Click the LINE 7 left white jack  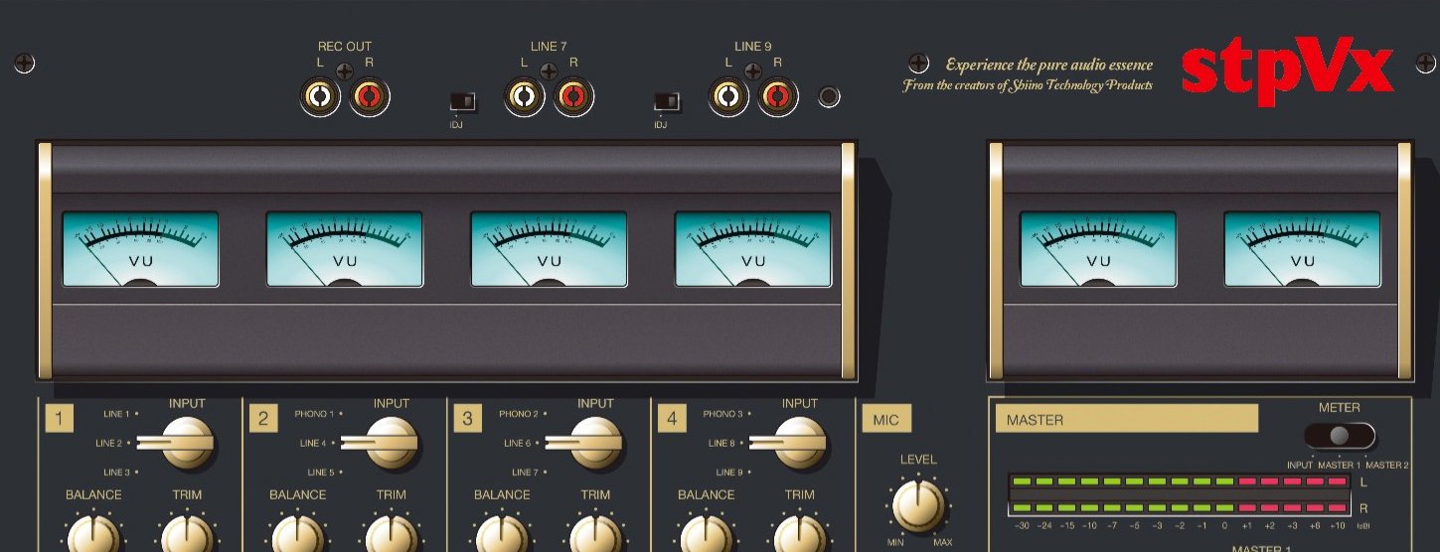(523, 97)
